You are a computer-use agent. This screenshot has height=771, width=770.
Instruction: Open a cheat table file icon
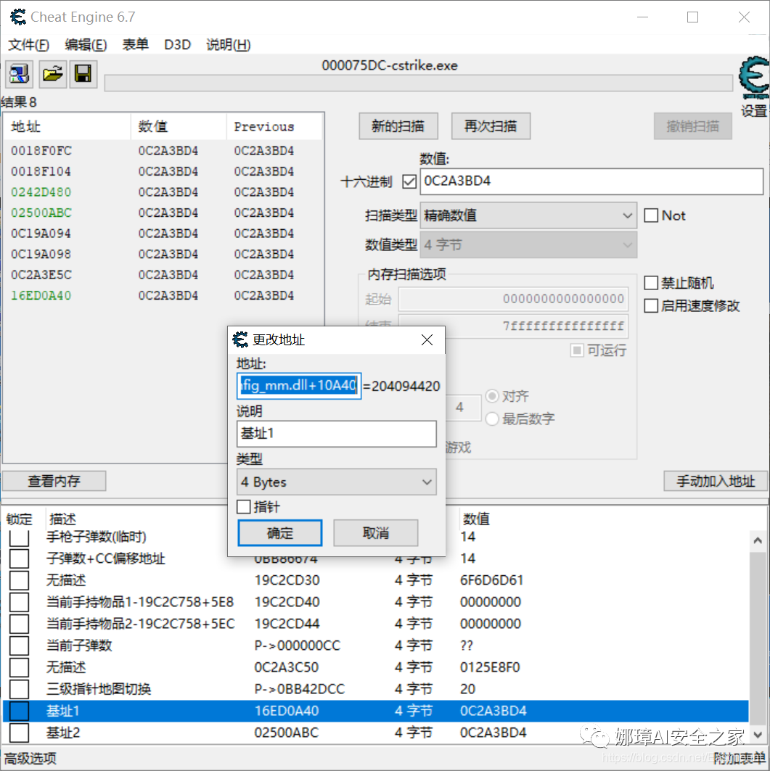coord(53,74)
